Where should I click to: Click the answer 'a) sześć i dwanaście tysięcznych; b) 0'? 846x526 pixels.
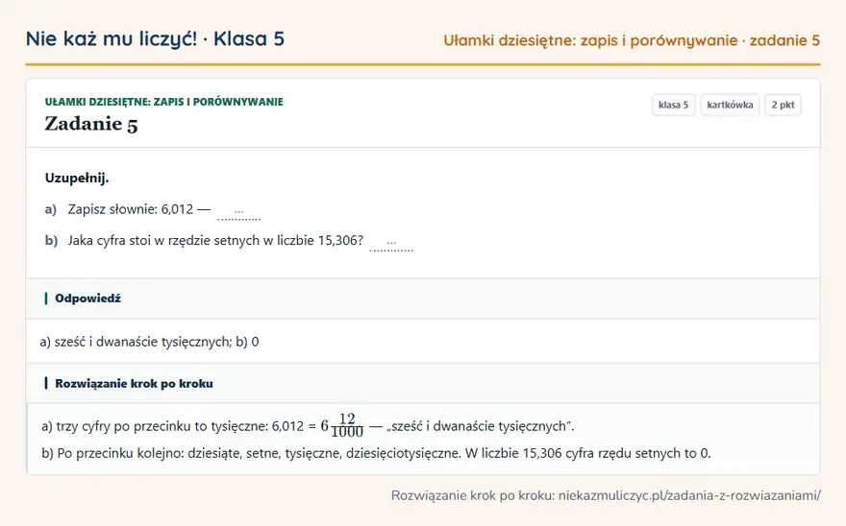(149, 342)
